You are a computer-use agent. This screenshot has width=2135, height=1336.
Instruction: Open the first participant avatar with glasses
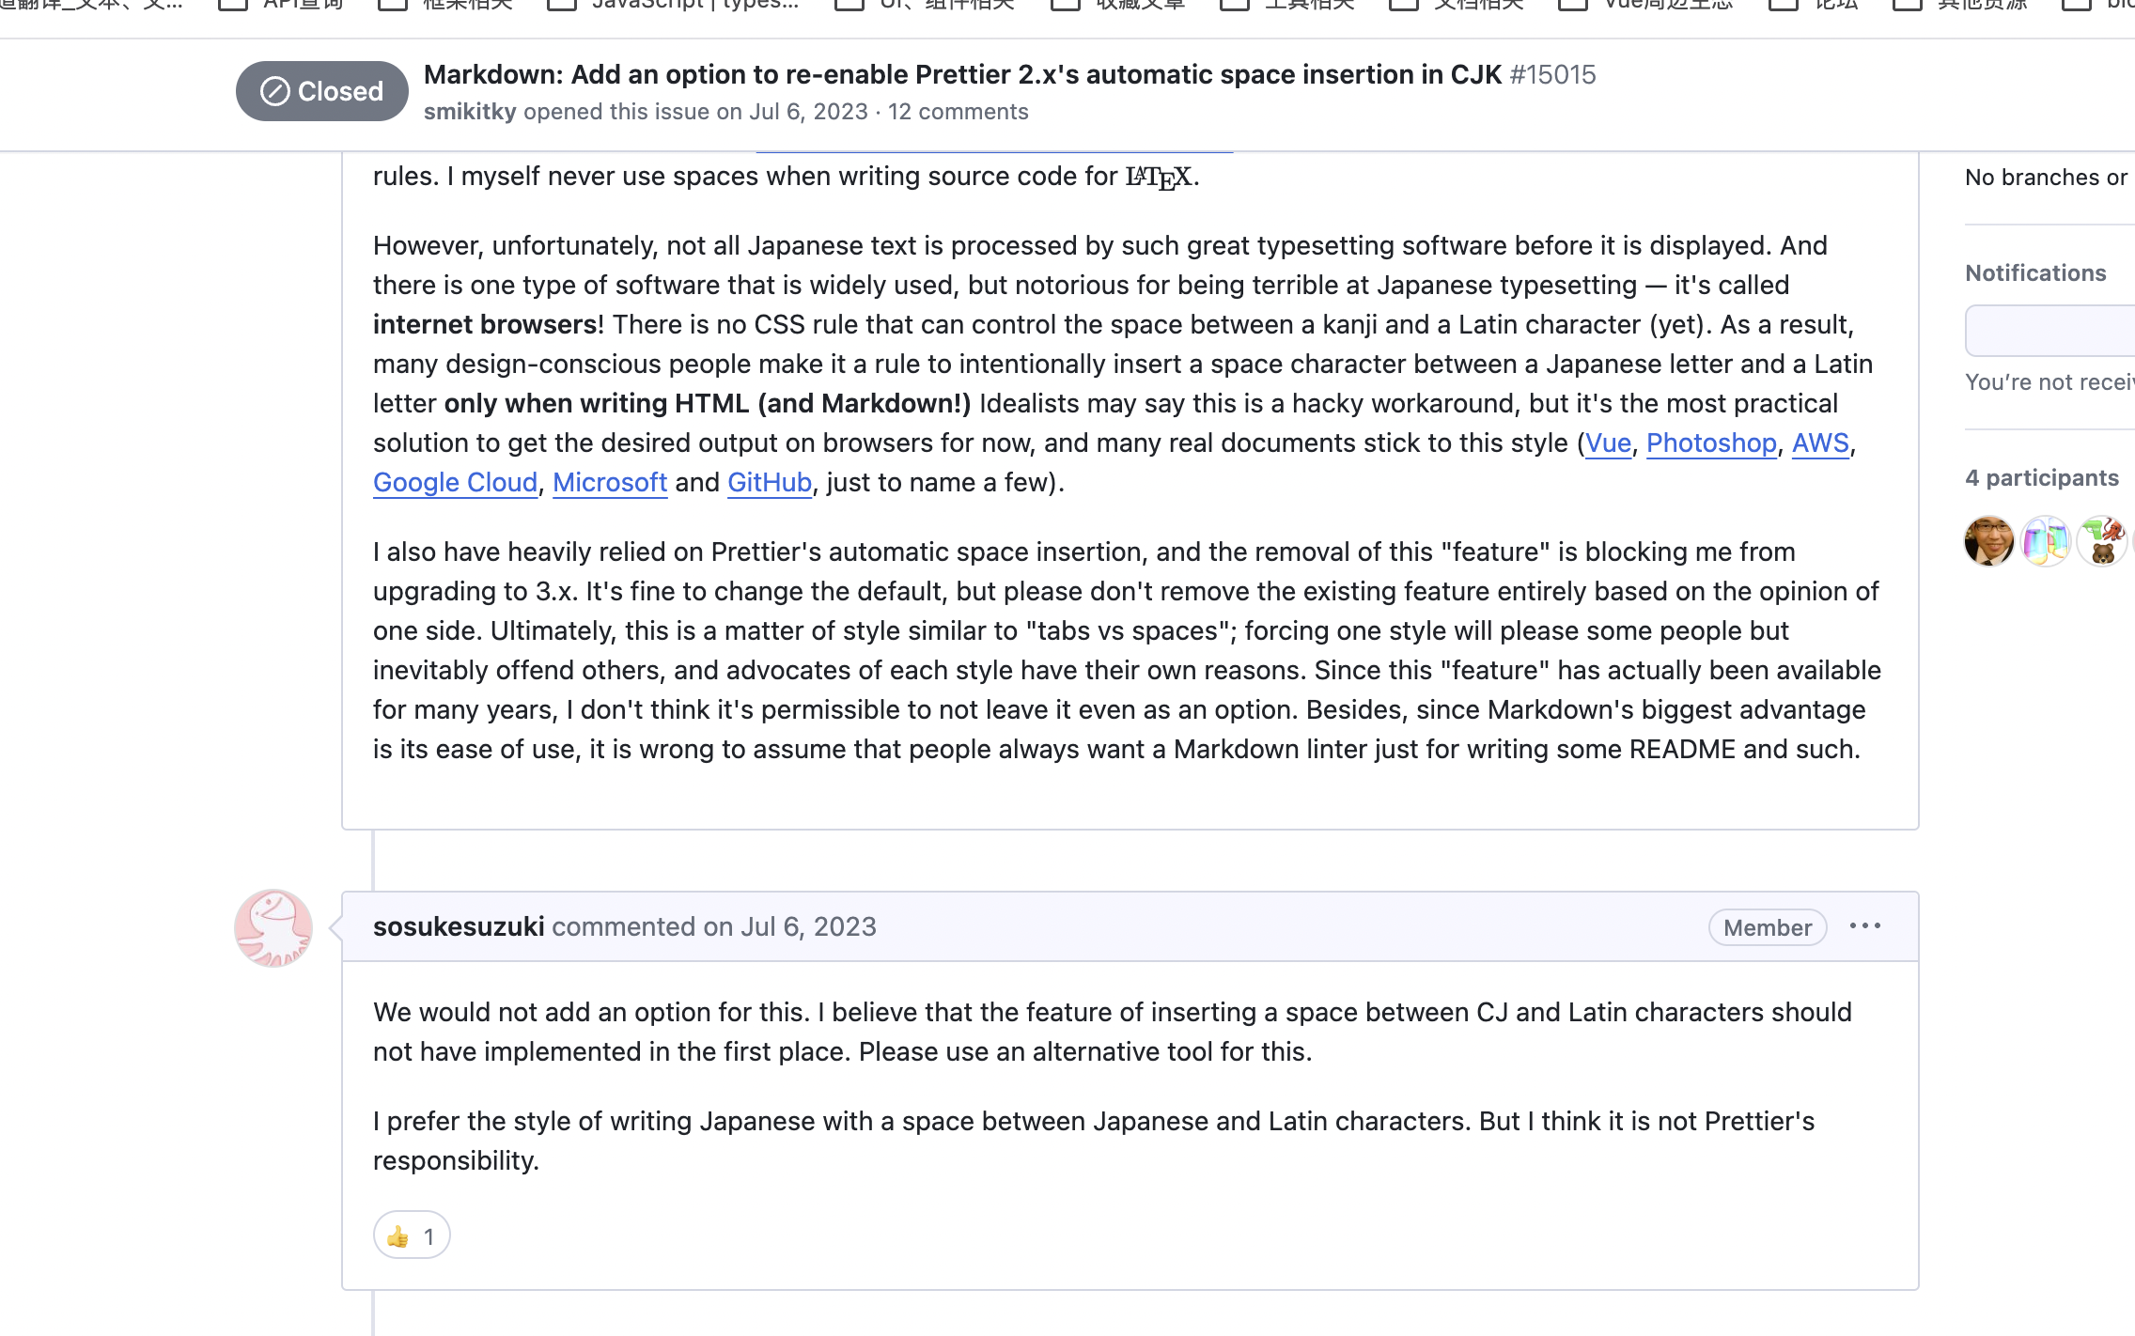click(1988, 541)
